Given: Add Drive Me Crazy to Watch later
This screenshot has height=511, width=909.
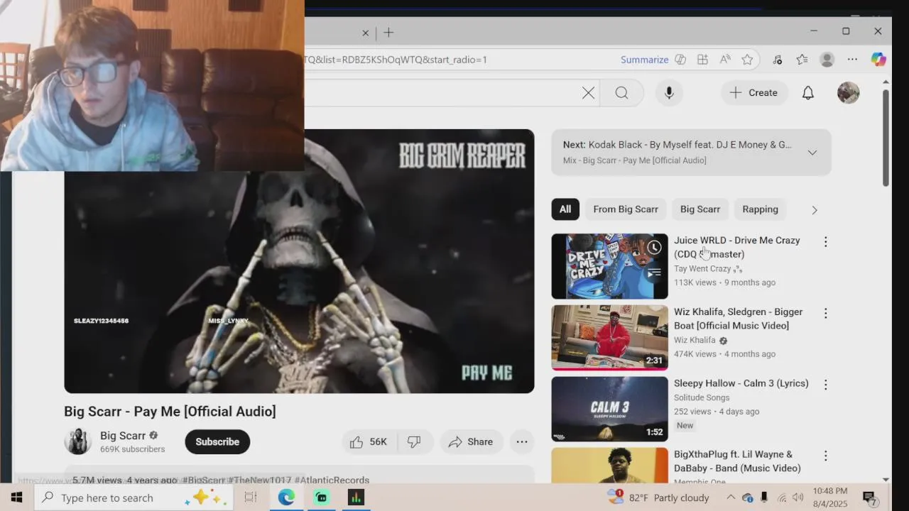Looking at the screenshot, I should tap(654, 248).
